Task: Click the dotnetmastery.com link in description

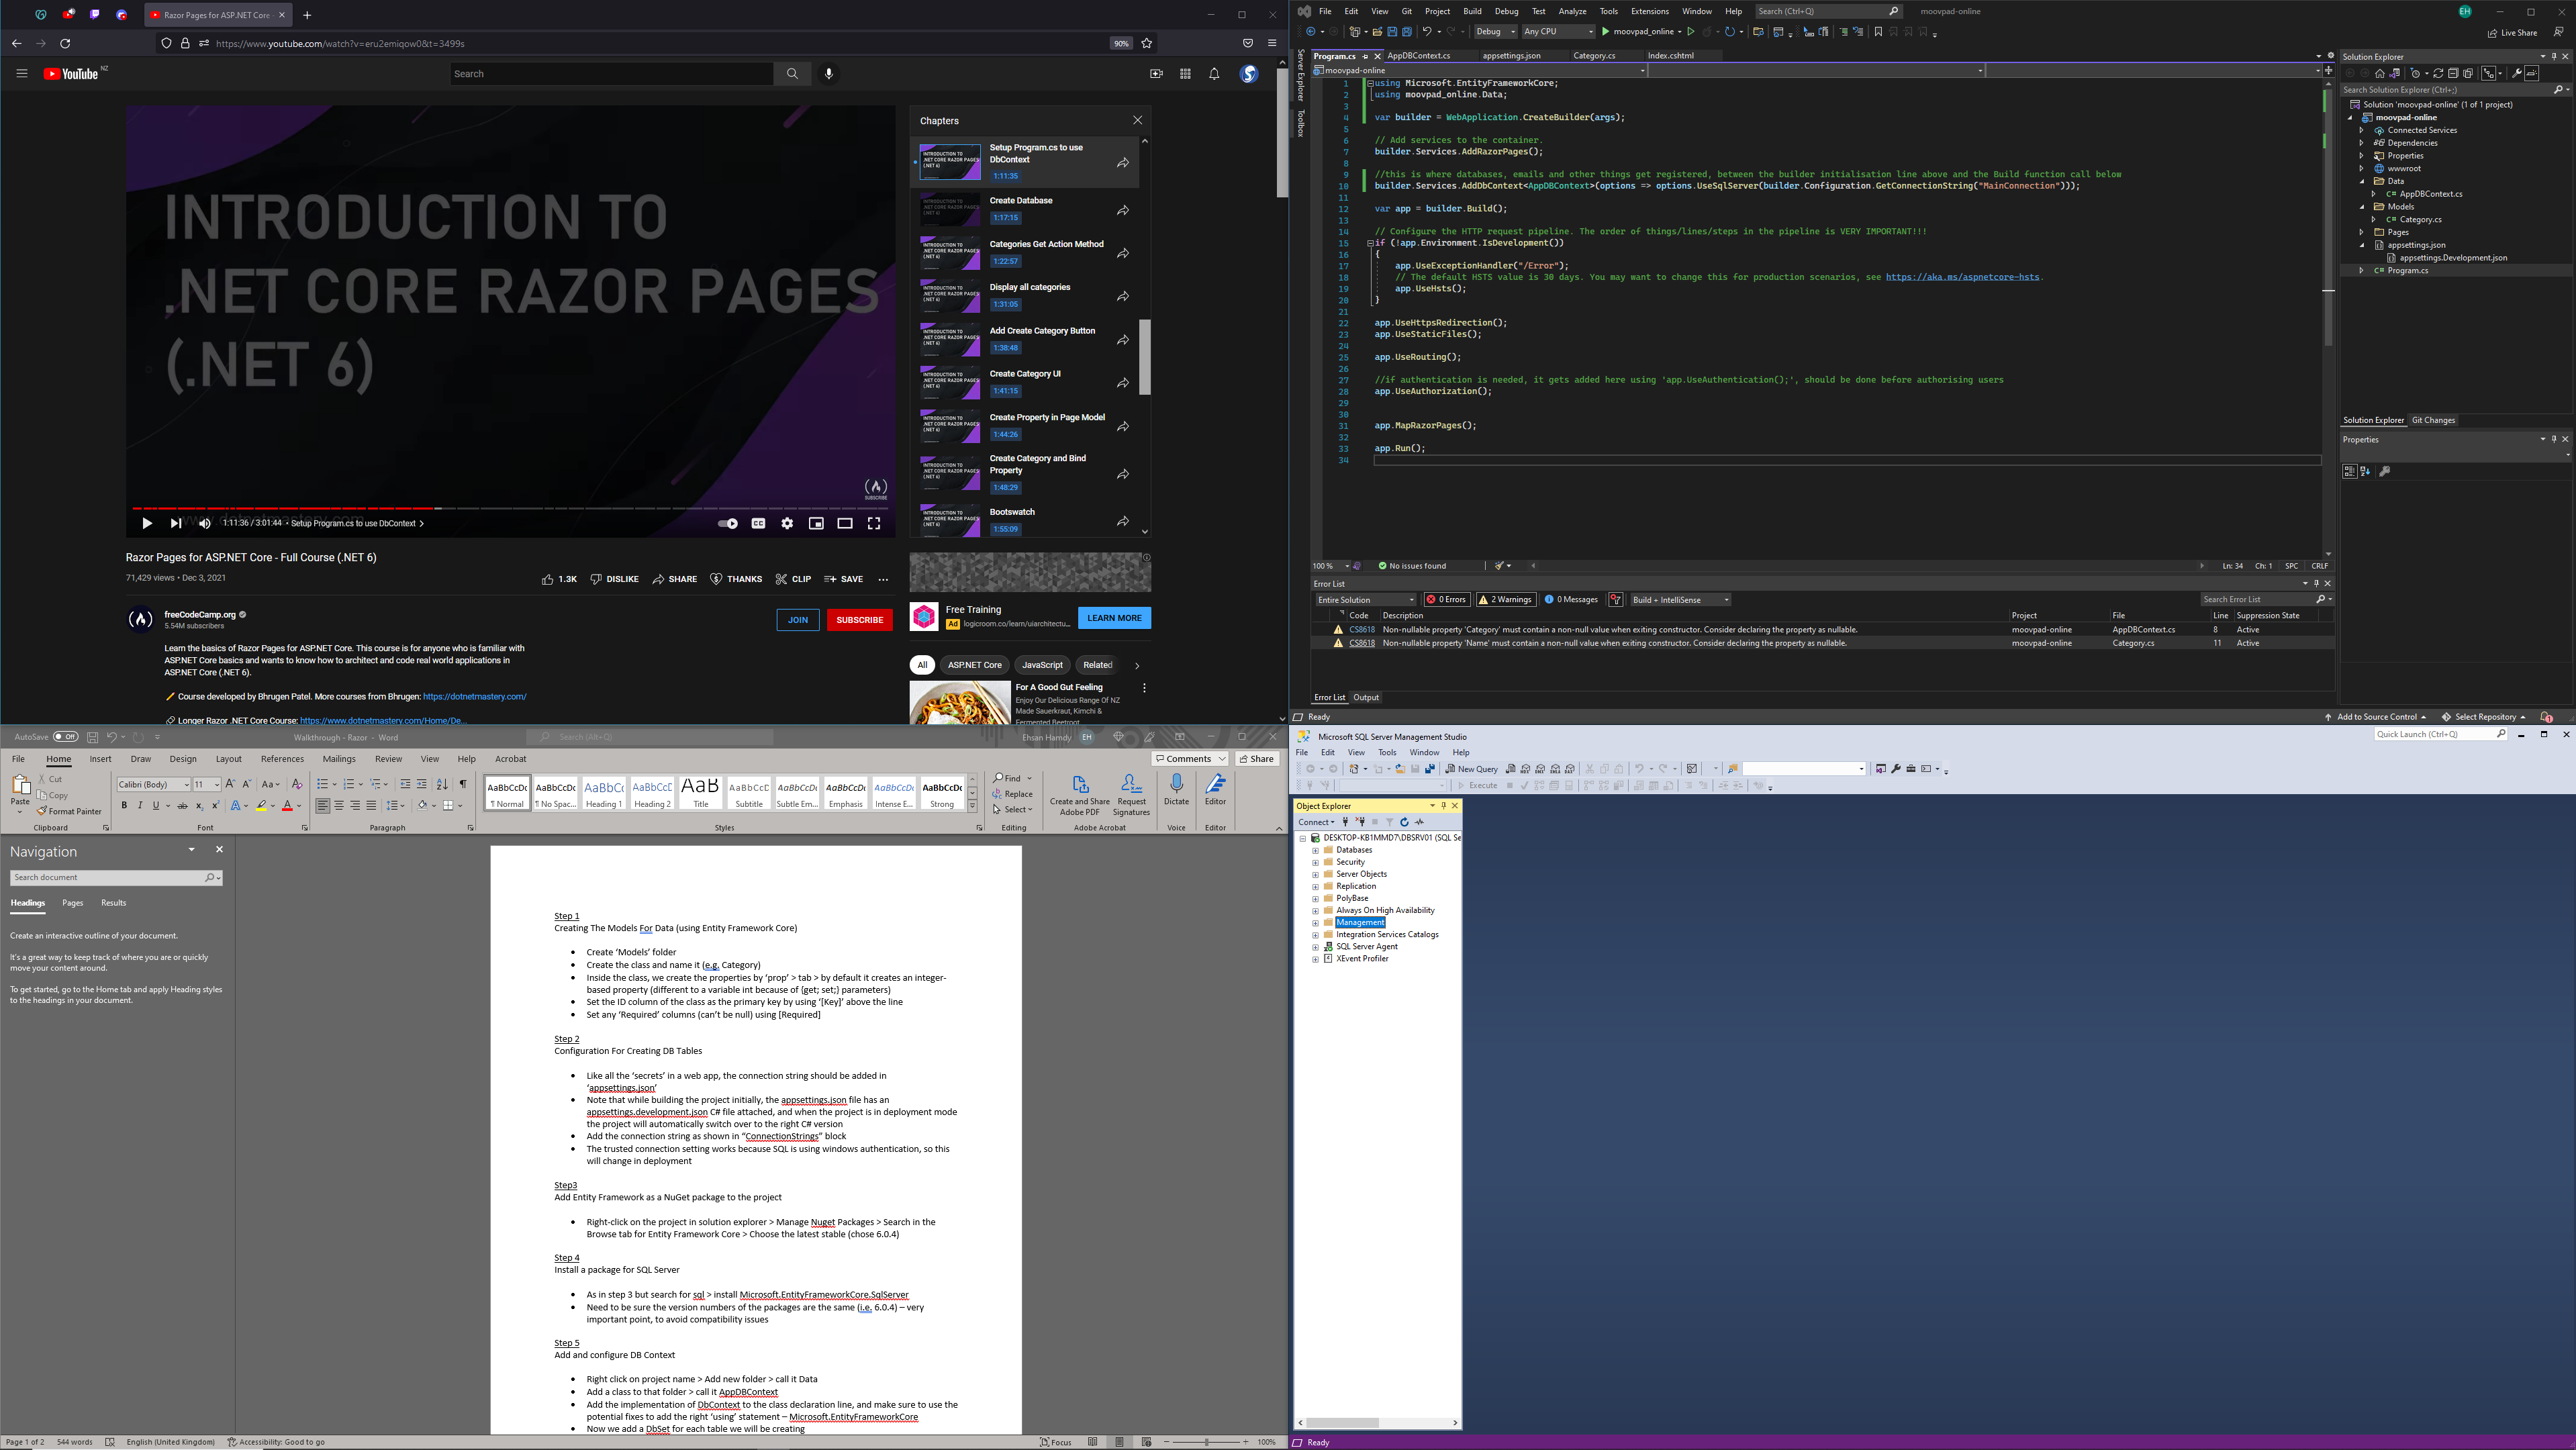Action: [x=474, y=696]
